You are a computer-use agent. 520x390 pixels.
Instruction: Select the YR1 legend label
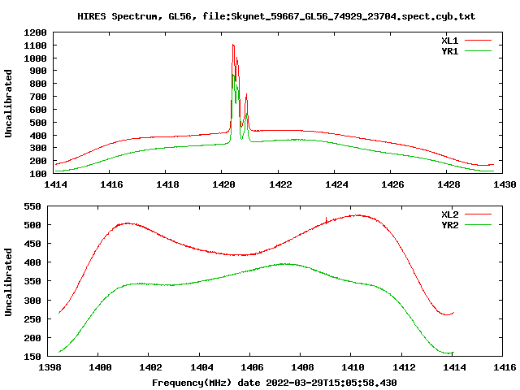click(449, 51)
